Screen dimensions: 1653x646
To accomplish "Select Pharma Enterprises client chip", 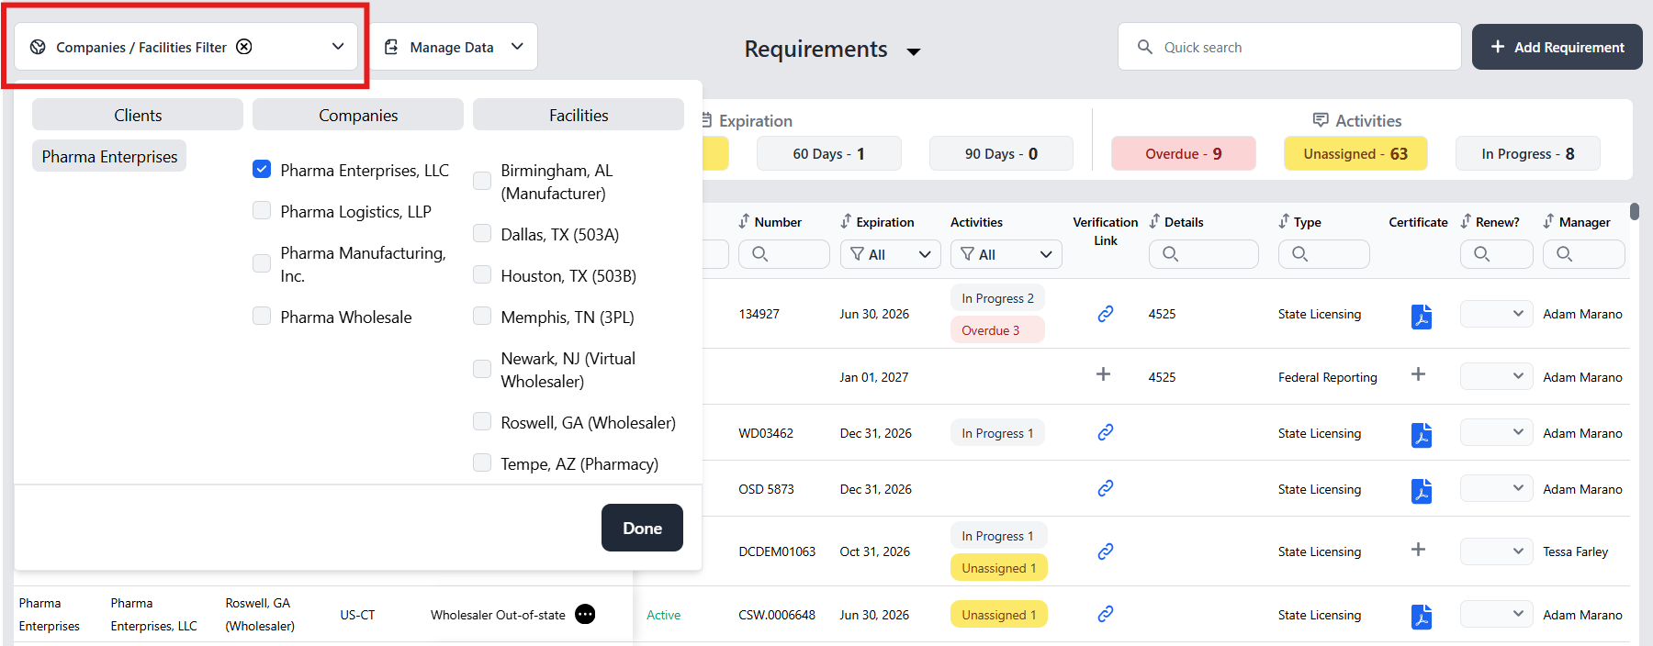I will 109,157.
